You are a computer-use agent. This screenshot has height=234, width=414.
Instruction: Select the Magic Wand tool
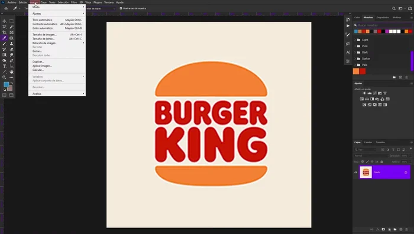tap(11, 27)
